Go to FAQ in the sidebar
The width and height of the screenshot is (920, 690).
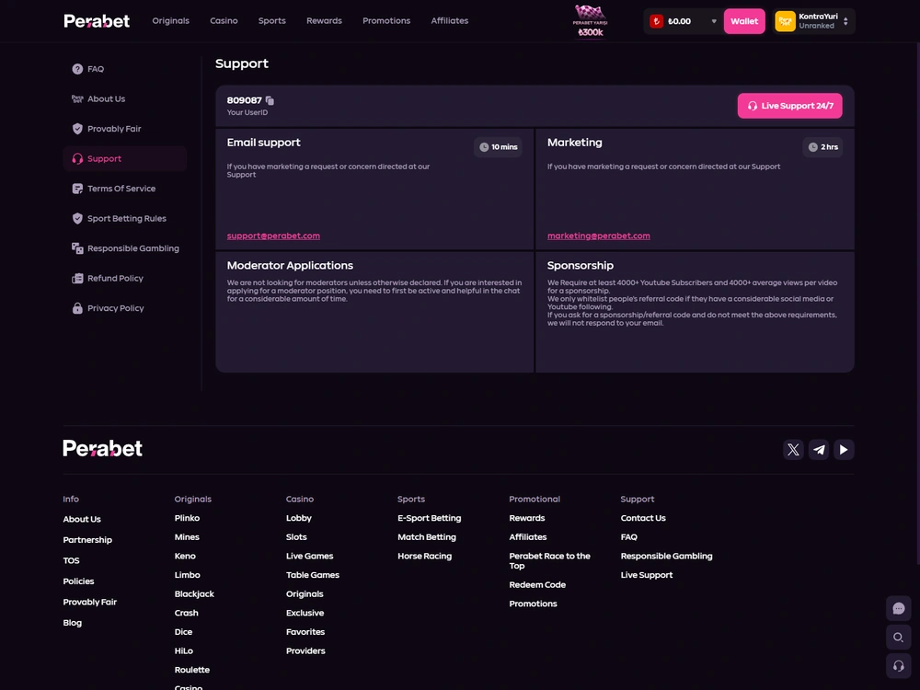125,69
